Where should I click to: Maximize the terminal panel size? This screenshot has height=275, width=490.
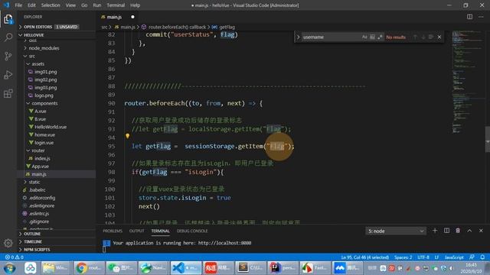[469, 231]
